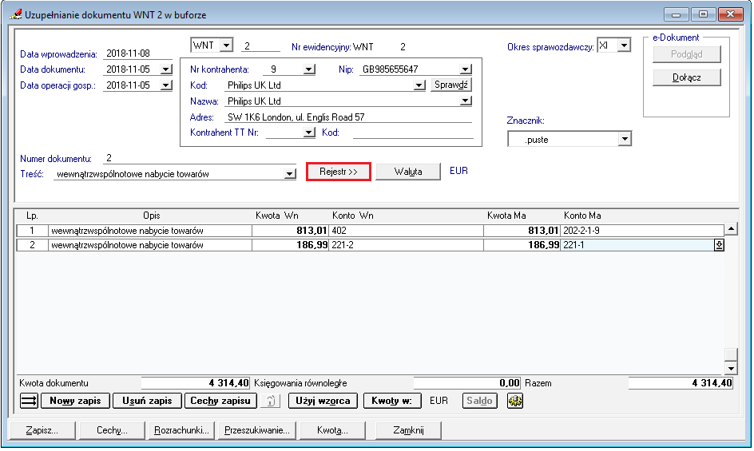Open the WNT document type dropdown
754x451 pixels.
(x=226, y=45)
